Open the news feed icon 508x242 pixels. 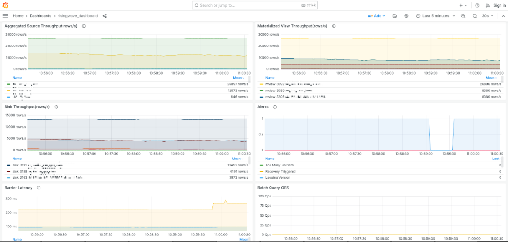pyautogui.click(x=488, y=5)
